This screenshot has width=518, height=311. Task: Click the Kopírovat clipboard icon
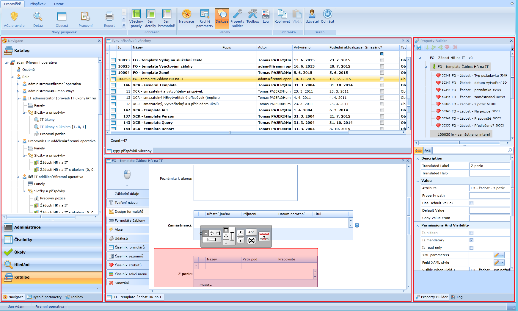282,14
